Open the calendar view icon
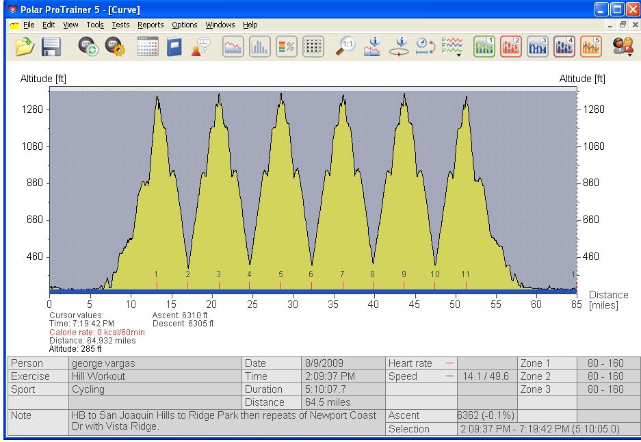Image resolution: width=641 pixels, height=442 pixels. pyautogui.click(x=148, y=47)
